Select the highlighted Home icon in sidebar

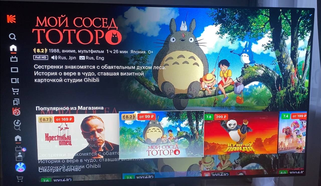[13, 48]
